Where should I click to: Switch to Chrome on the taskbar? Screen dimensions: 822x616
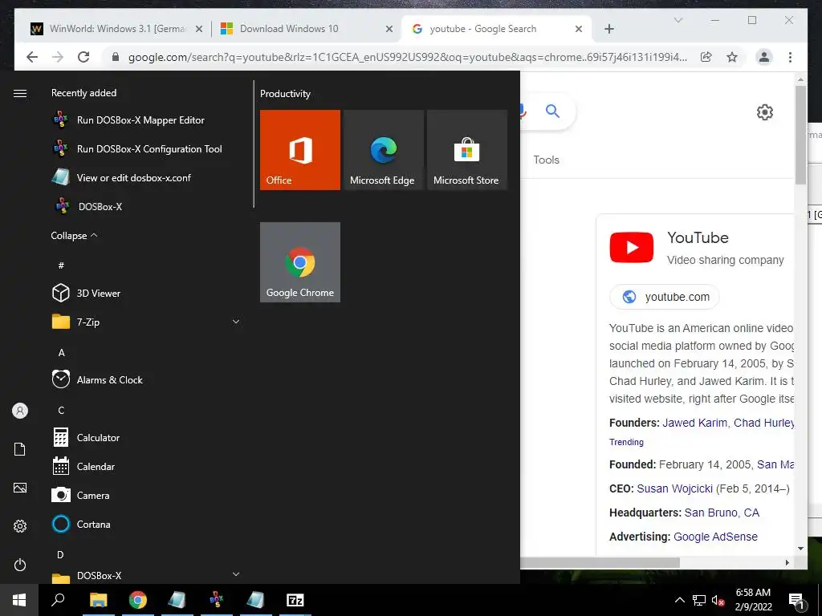[138, 600]
